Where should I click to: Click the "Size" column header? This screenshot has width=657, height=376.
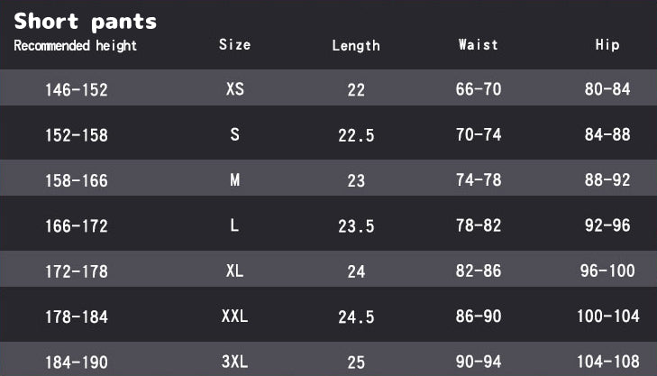(234, 44)
